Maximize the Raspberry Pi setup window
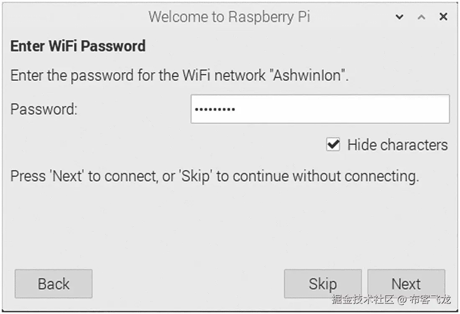460x314 pixels. pos(422,17)
